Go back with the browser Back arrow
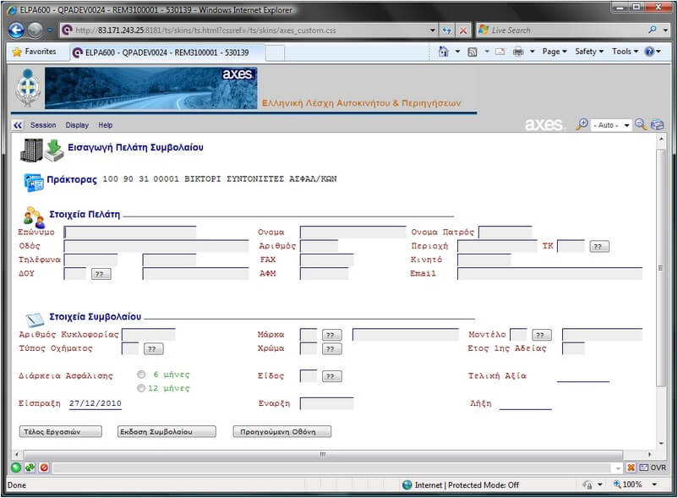The width and height of the screenshot is (678, 498). [x=16, y=30]
